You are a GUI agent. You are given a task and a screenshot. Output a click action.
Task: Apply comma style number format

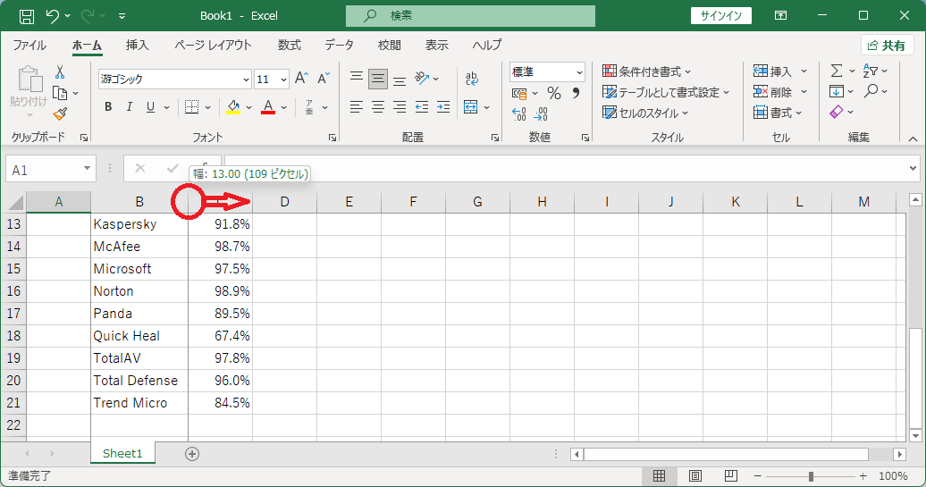[576, 93]
